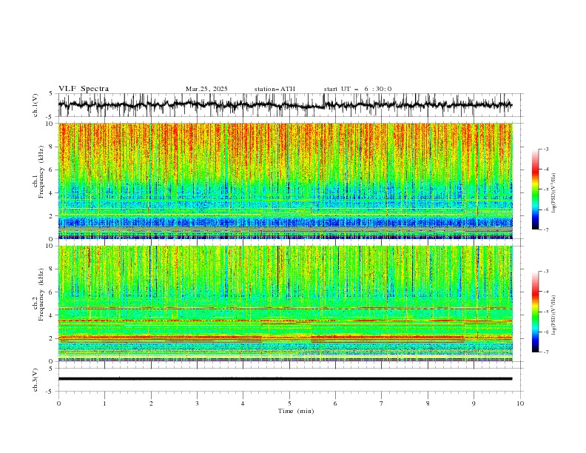Click the "-7" tick on upper colorbar
This screenshot has width=586, height=453.
coord(545,229)
